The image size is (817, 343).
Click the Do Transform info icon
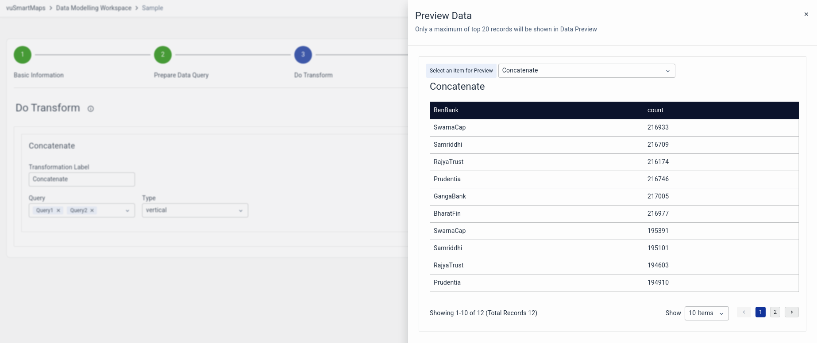[x=91, y=109]
